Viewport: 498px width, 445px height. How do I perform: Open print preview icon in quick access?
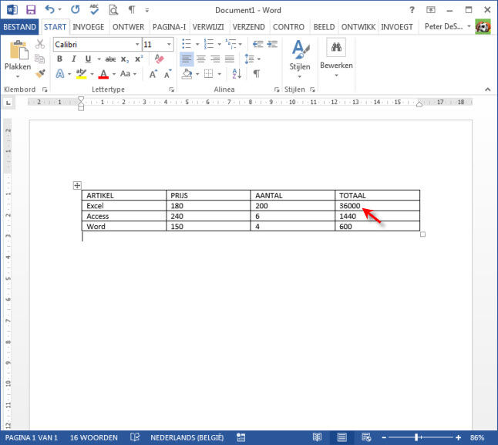[x=113, y=10]
